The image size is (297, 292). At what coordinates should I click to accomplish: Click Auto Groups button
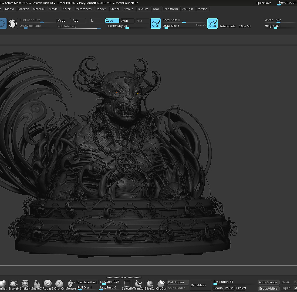[269, 282]
